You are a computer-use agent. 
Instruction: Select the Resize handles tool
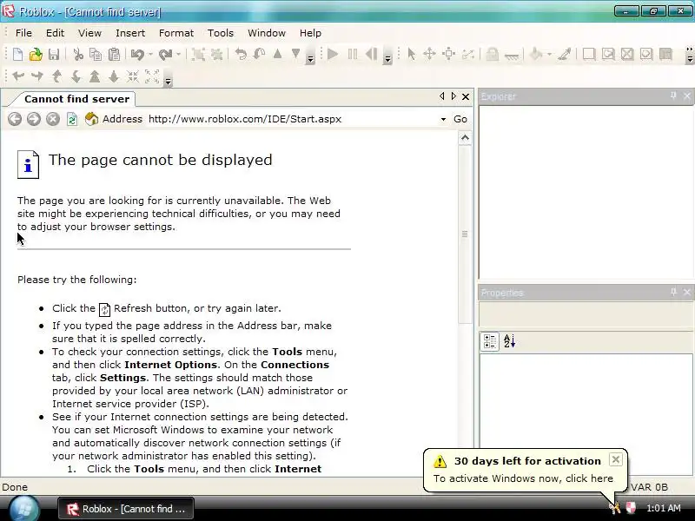(x=448, y=55)
